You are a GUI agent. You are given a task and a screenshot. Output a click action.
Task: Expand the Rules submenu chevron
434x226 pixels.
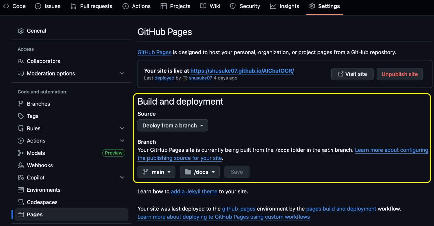click(122, 128)
